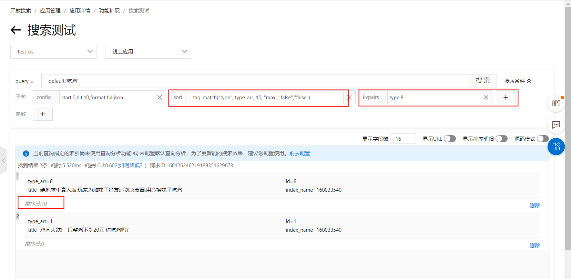Image resolution: width=571 pixels, height=279 pixels.
Task: Toggle the 显示URL switch
Action: [x=450, y=139]
